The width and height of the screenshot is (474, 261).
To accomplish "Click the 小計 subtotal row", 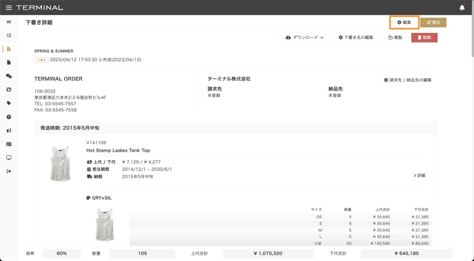I will click(280, 243).
